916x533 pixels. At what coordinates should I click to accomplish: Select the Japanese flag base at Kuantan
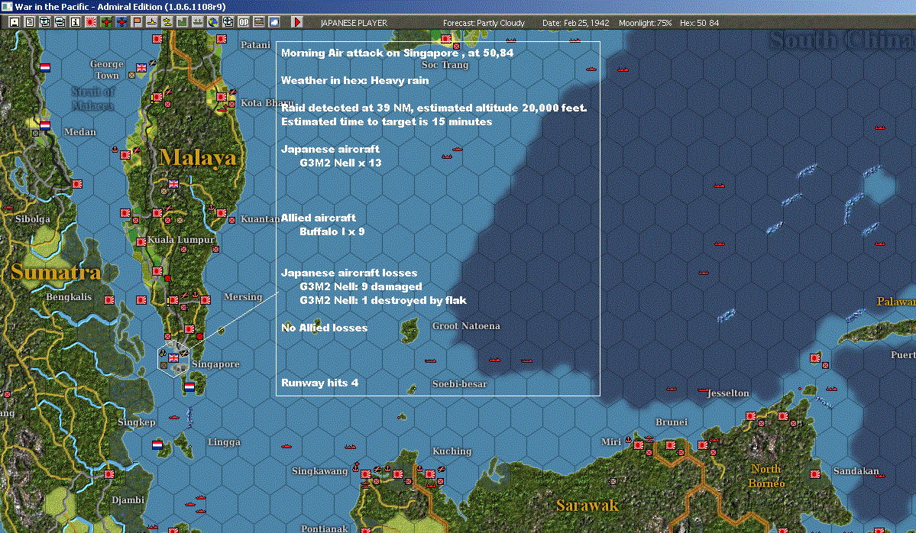click(x=222, y=213)
